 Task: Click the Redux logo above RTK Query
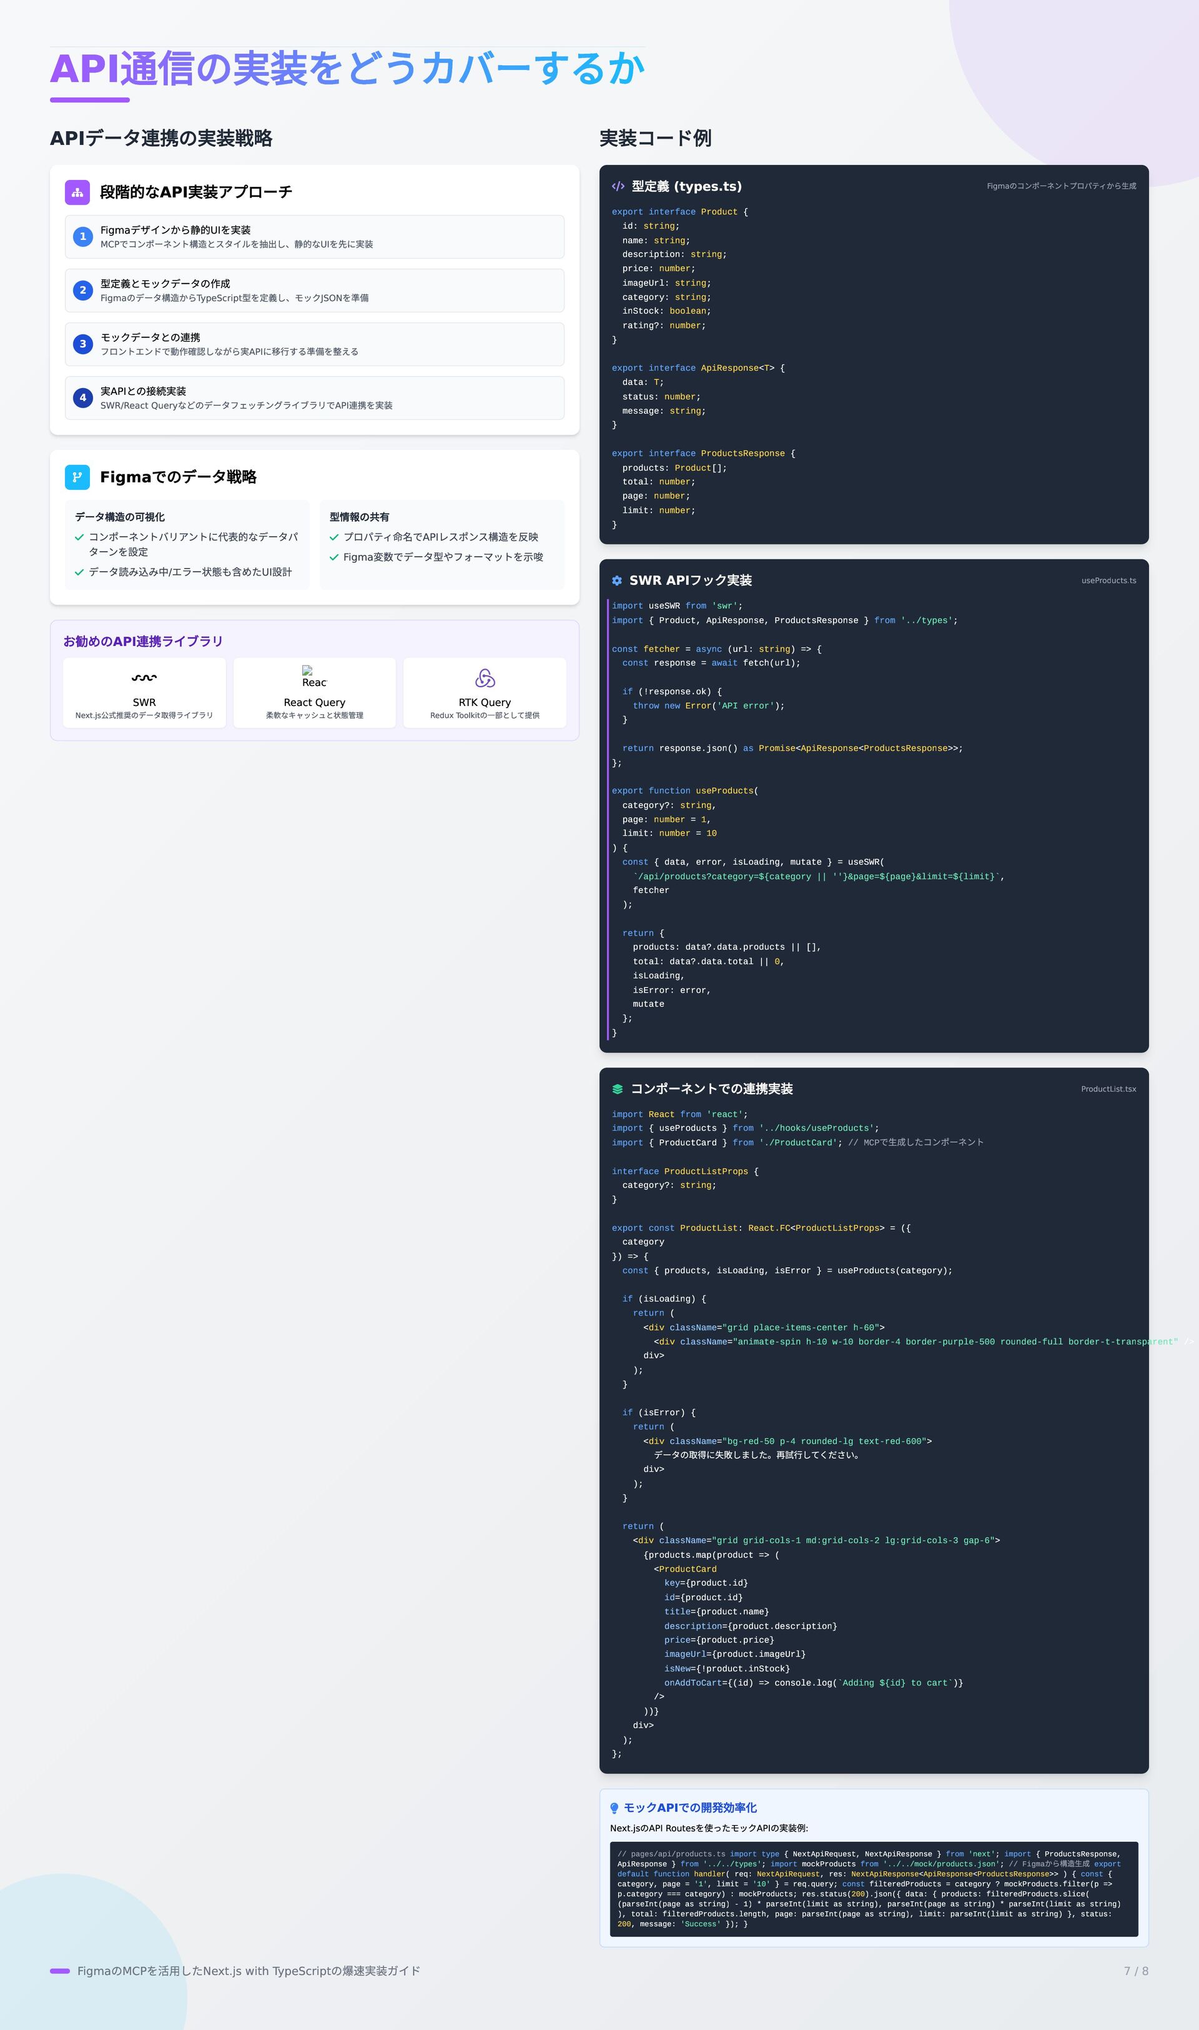tap(485, 678)
